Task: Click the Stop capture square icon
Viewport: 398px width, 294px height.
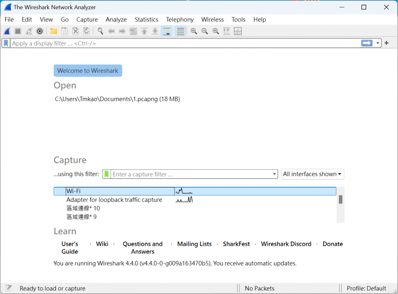Action: click(18, 31)
